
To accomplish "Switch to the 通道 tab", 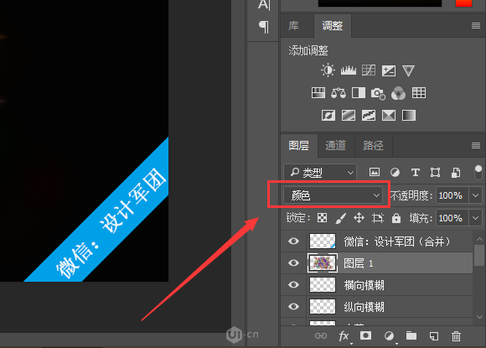I will tap(335, 145).
